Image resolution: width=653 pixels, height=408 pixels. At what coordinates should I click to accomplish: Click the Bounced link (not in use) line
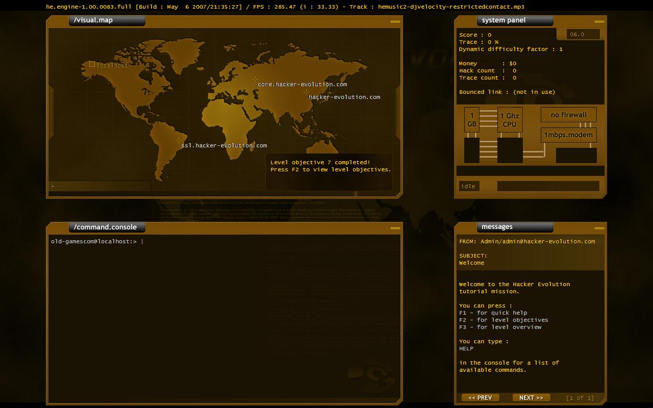click(x=507, y=92)
